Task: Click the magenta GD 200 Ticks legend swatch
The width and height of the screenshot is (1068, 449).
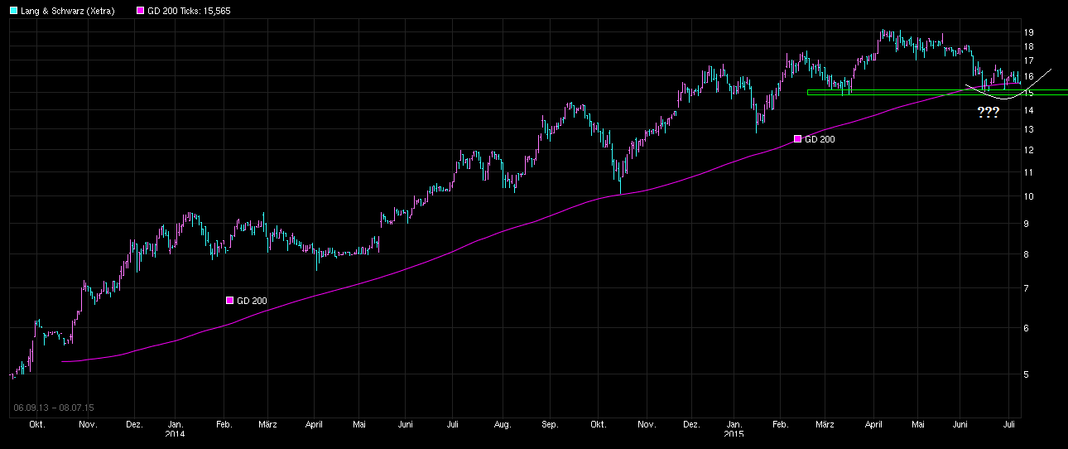Action: 139,12
